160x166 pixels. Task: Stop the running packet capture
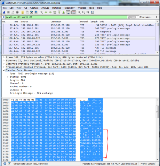(x=8, y=12)
